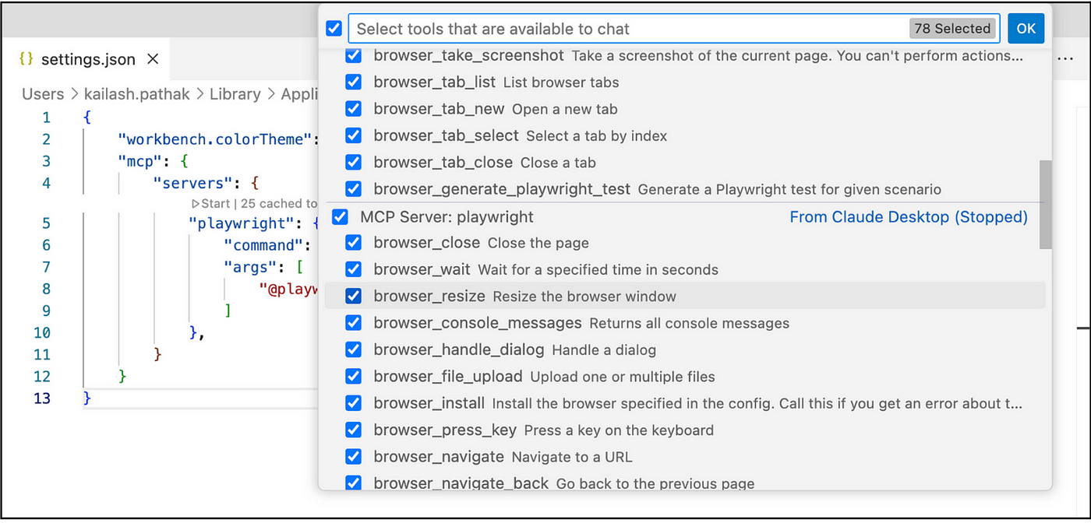Image resolution: width=1091 pixels, height=523 pixels.
Task: Select Library in the breadcrumb path
Action: pyautogui.click(x=235, y=94)
